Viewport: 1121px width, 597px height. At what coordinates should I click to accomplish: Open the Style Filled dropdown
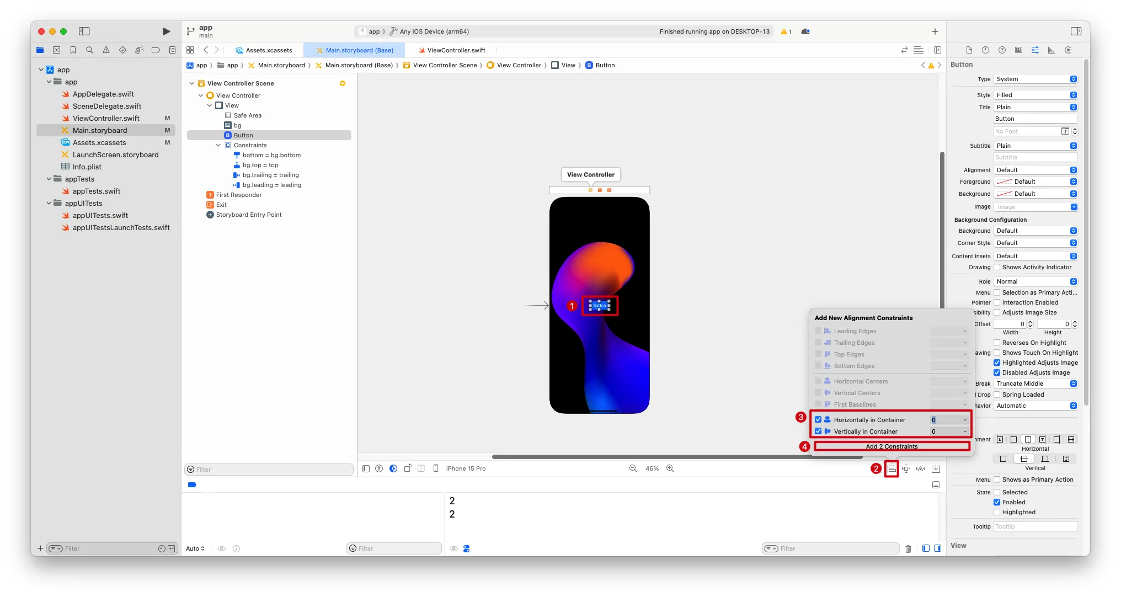coord(1035,95)
